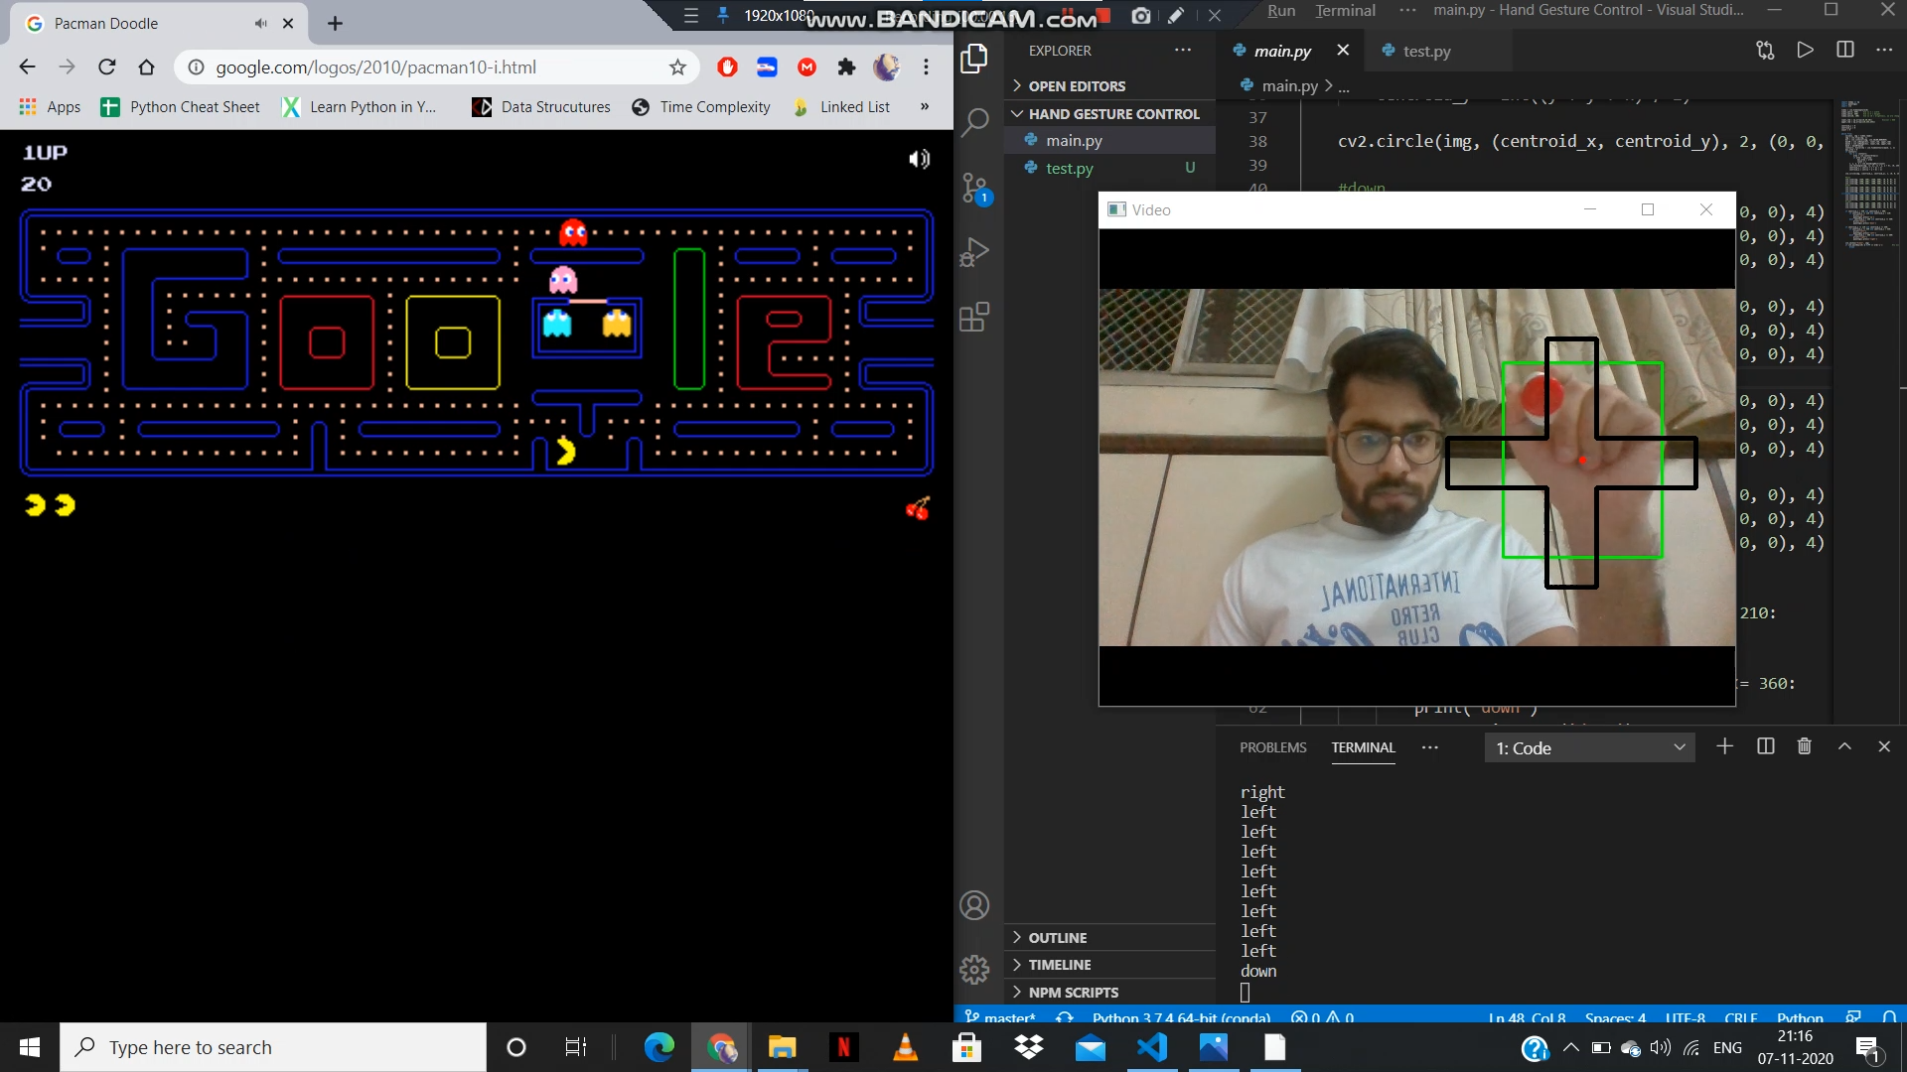Maximize terminal panel with up chevron
Viewport: 1907px width, 1072px height.
click(1844, 746)
